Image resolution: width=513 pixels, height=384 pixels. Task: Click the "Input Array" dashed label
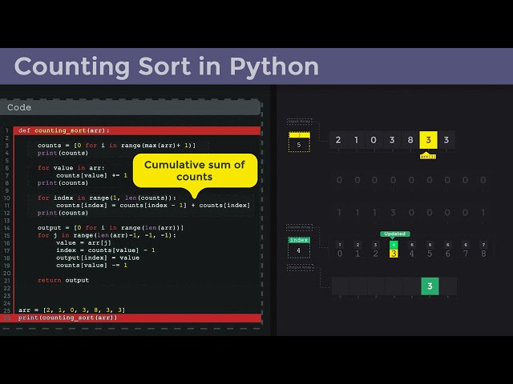299,122
